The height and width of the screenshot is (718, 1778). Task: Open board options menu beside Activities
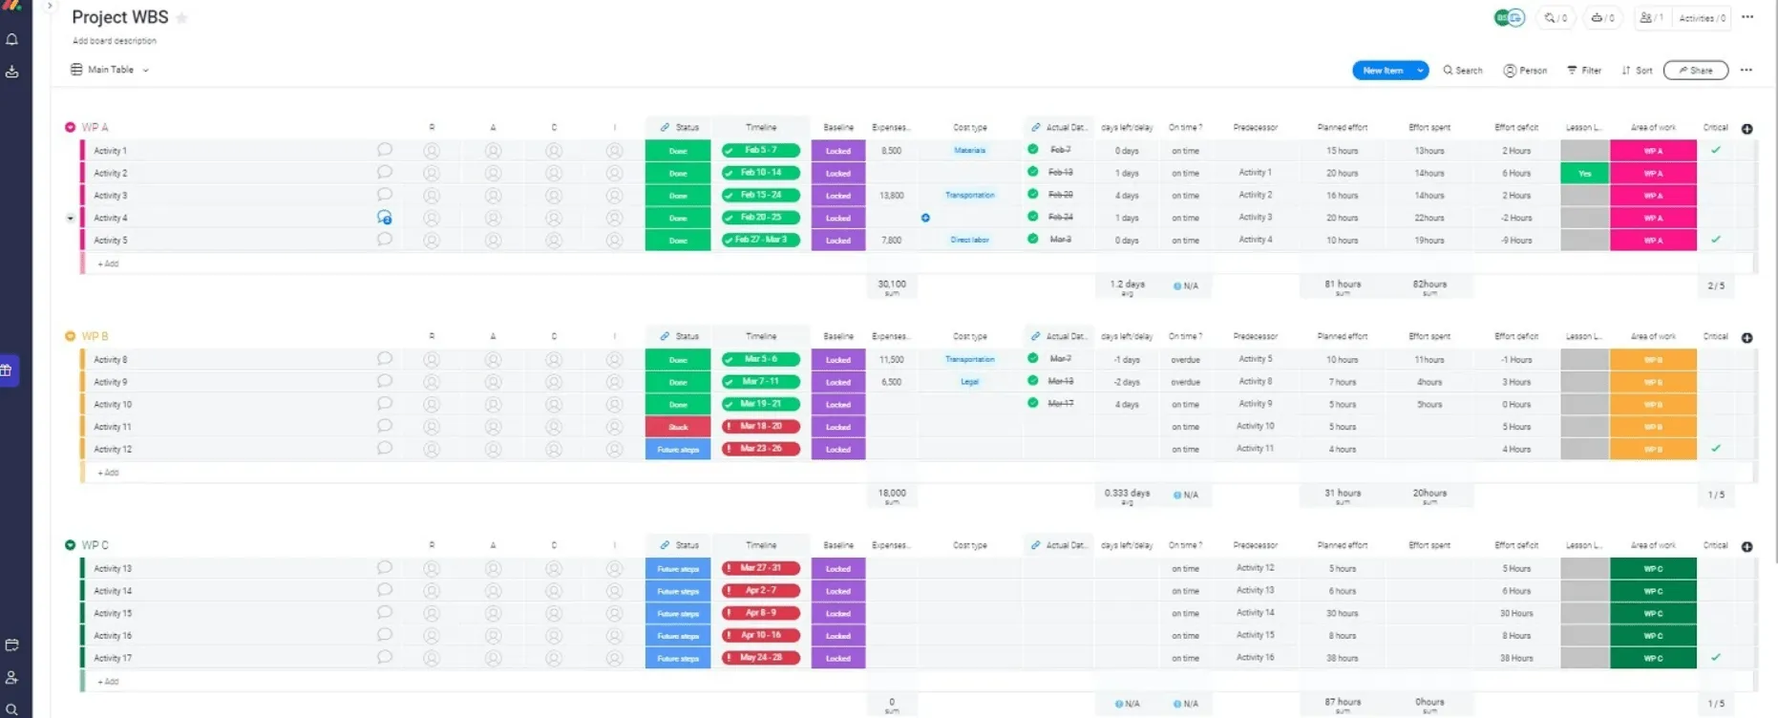1747,17
